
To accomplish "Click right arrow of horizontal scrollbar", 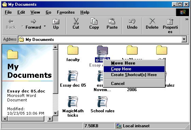I will click(50, 119).
